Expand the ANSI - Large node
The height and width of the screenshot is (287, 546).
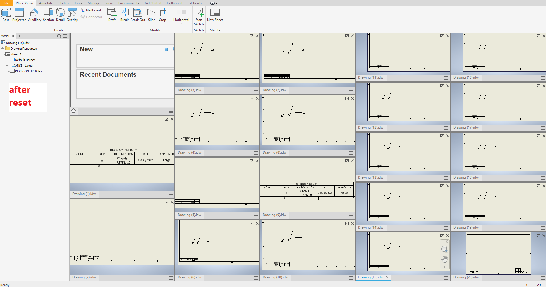tap(7, 66)
